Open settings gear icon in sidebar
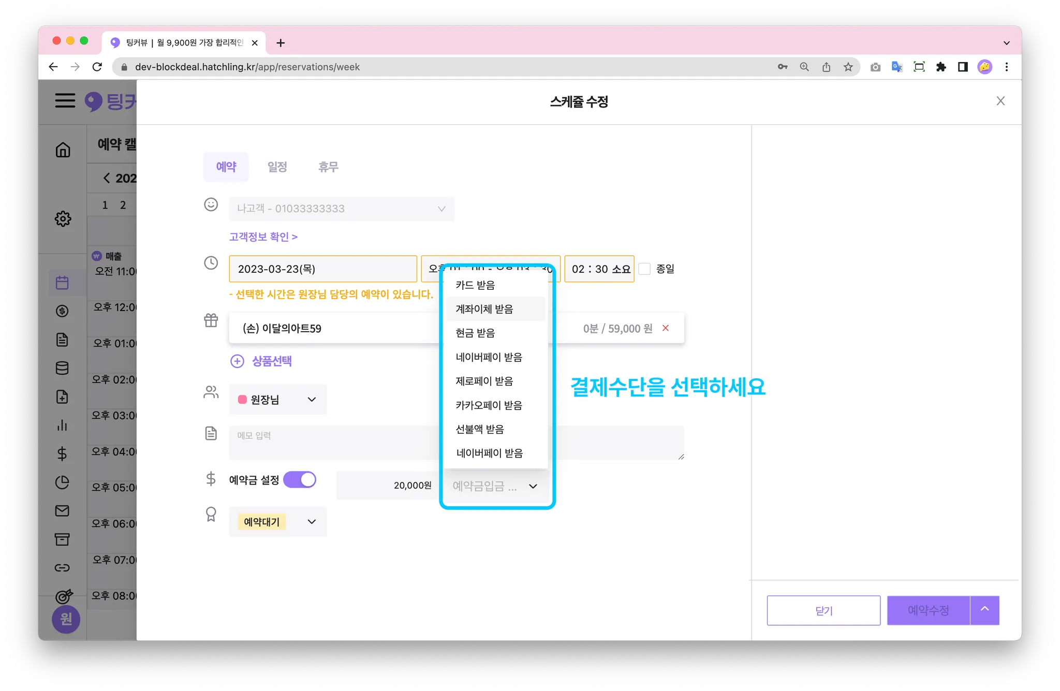Viewport: 1060px width, 691px height. tap(63, 218)
